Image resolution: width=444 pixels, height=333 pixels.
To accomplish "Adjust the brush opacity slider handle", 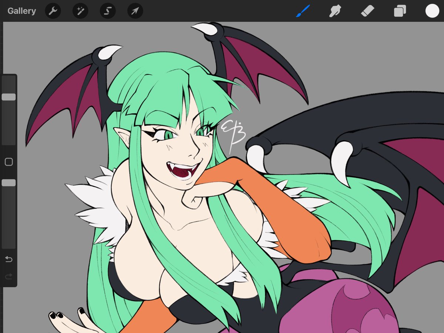I will [x=9, y=183].
